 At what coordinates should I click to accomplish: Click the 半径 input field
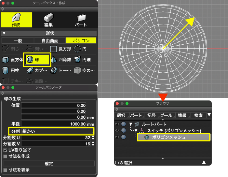(54, 124)
